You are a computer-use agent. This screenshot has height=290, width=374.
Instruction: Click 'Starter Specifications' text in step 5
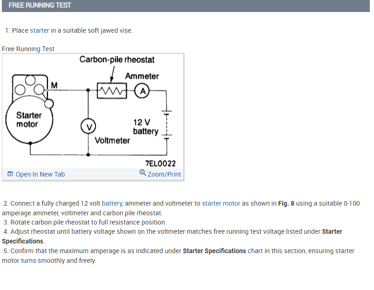[x=214, y=251]
